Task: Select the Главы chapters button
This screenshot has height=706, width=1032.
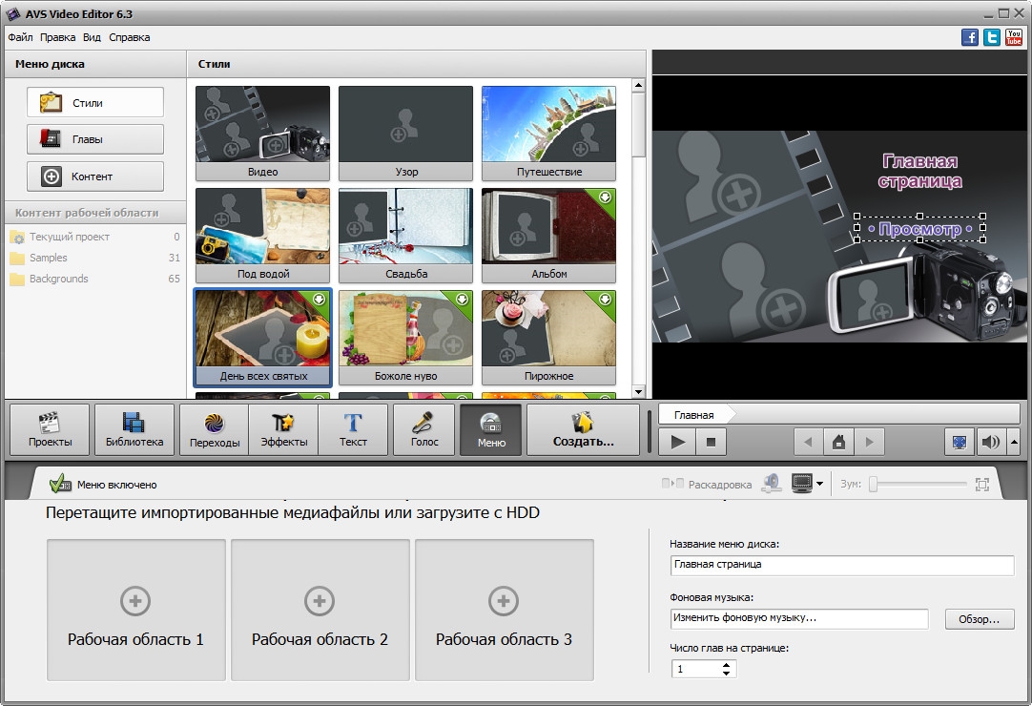Action: [x=95, y=139]
